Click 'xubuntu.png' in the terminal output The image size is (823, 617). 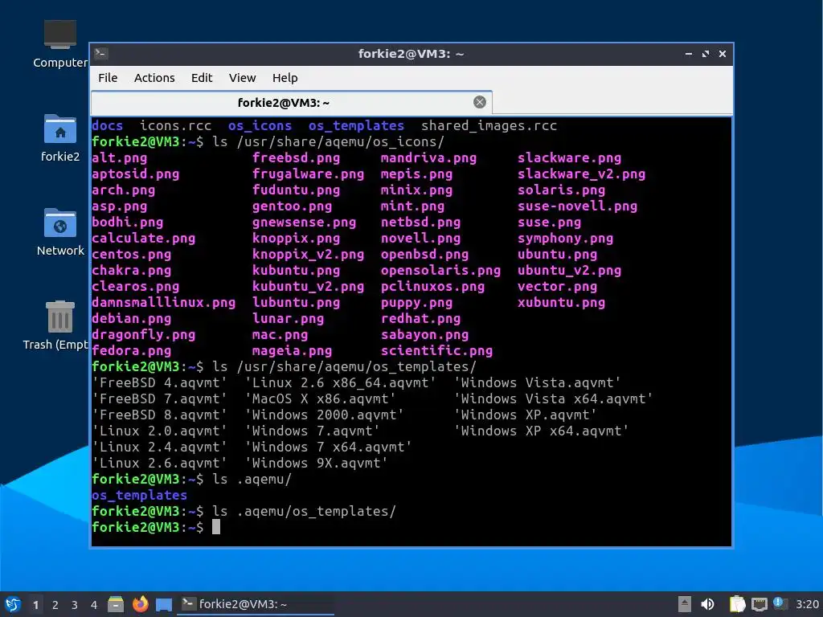(x=561, y=303)
